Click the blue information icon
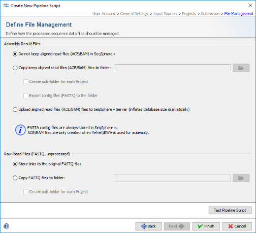 20,130
